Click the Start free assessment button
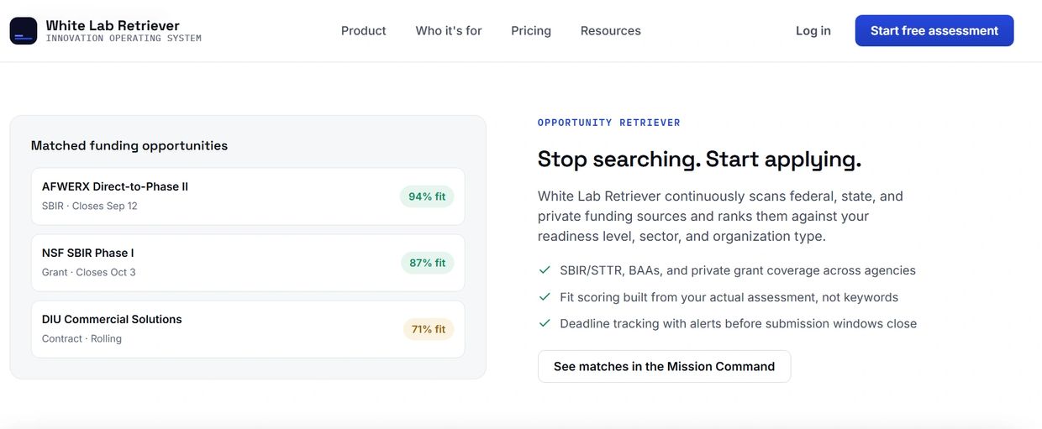The height and width of the screenshot is (429, 1042). click(934, 30)
